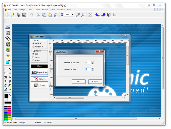Click the Paste clipboard icon
Image resolution: width=171 pixels, height=129 pixels.
click(x=50, y=15)
